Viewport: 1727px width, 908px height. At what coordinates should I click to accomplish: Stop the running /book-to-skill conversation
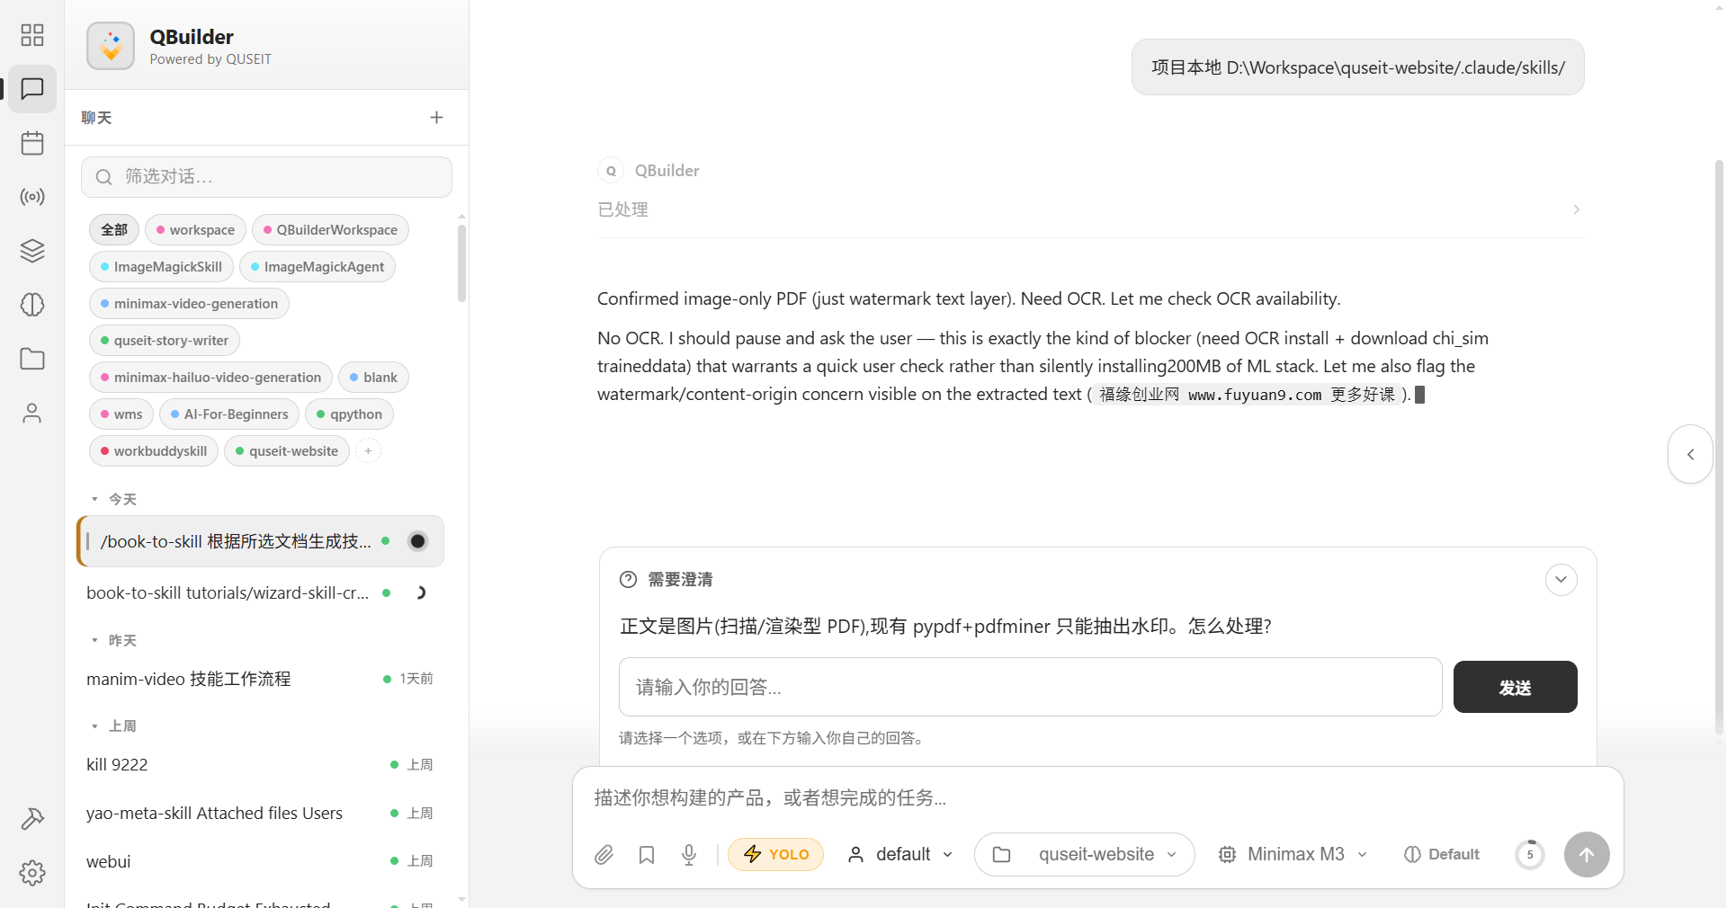pos(417,541)
